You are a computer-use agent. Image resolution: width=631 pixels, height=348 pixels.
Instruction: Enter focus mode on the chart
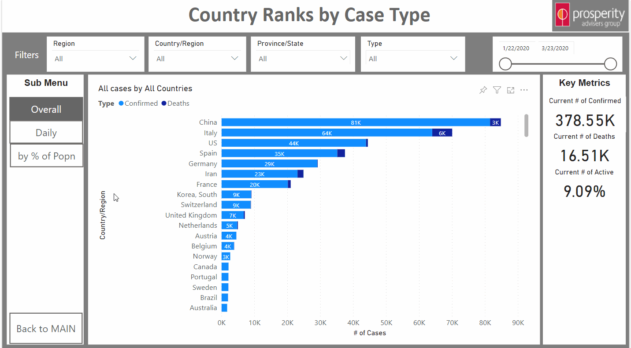pos(511,90)
